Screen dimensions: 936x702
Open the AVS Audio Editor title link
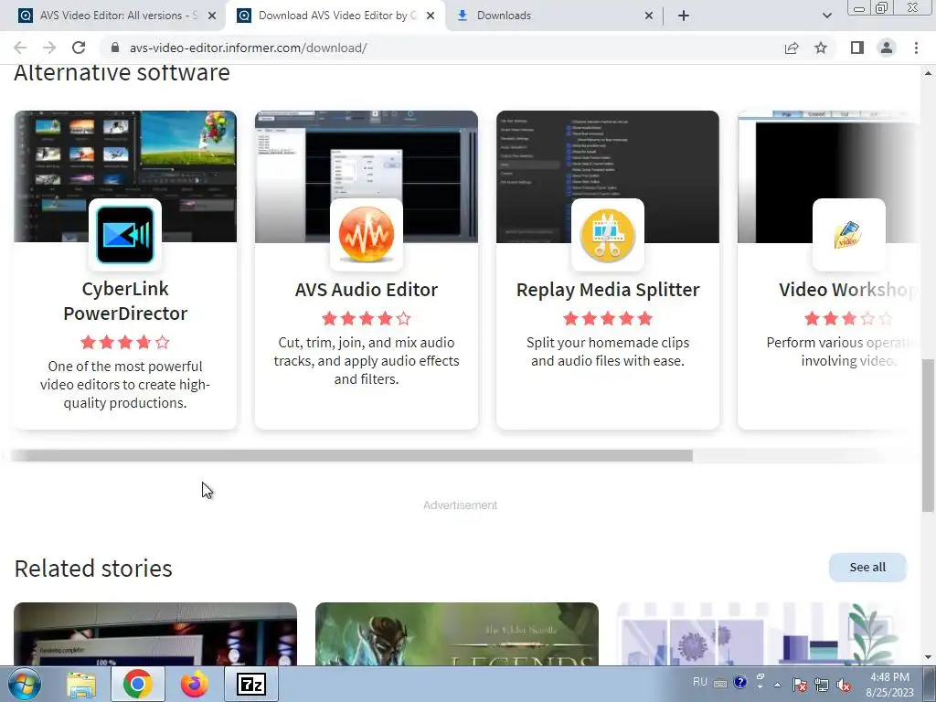[x=367, y=290]
